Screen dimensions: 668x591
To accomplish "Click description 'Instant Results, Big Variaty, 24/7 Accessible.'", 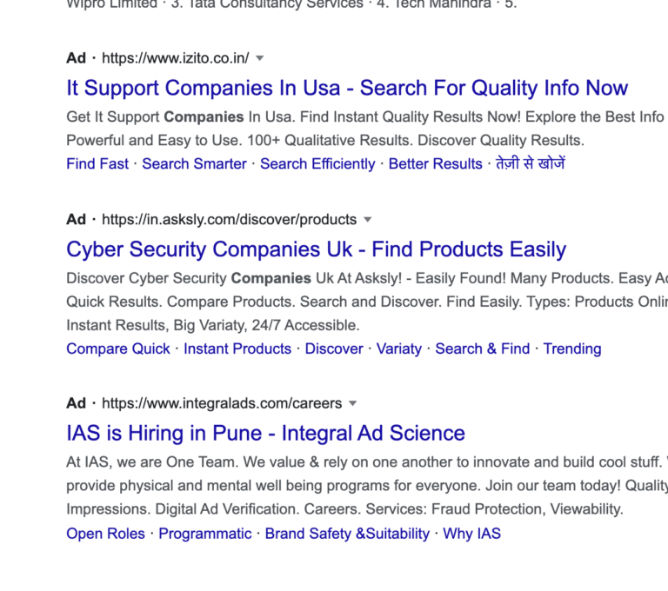I will [213, 325].
